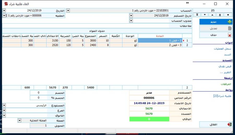This screenshot has width=235, height=135.
Task: Jump to last record navigation arrow
Action: [220, 15]
